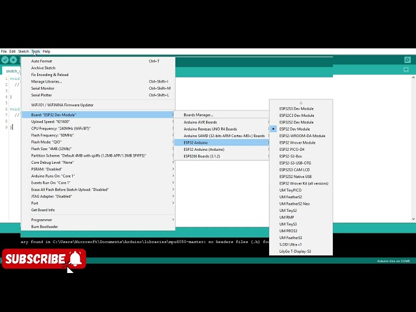Expand the Flash Frequency submenu
Screen dimensions: 416x312
(98, 135)
